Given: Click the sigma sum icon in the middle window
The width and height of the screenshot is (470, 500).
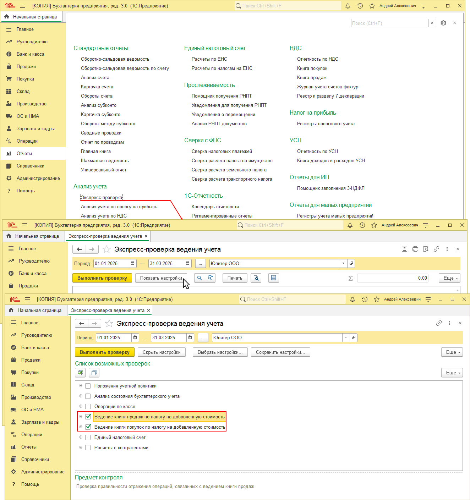Looking at the screenshot, I should pyautogui.click(x=351, y=278).
